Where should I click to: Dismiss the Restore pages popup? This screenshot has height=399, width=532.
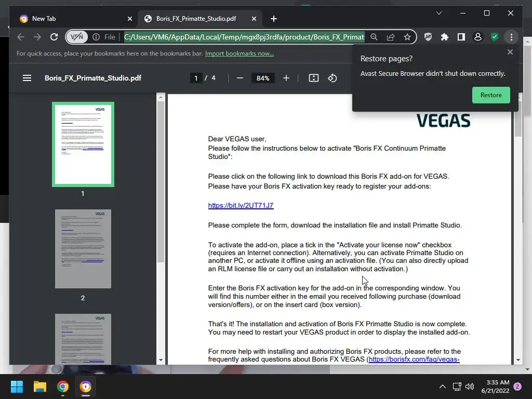pos(510,52)
